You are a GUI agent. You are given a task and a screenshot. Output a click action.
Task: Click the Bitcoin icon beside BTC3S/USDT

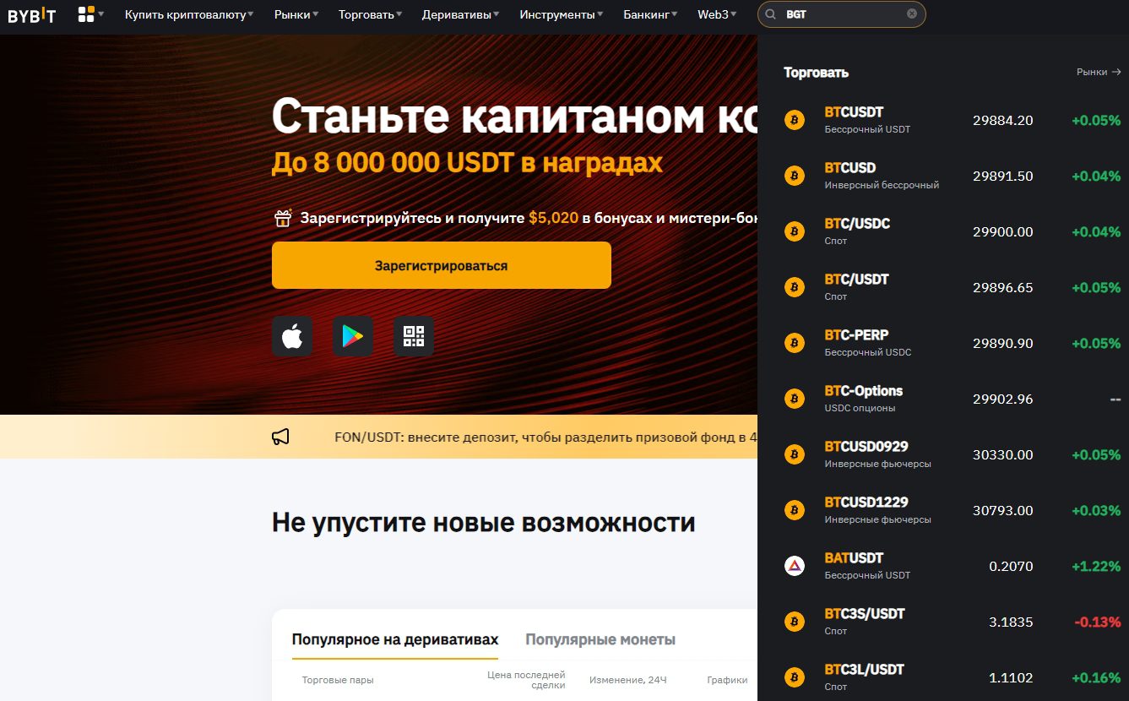coord(795,622)
